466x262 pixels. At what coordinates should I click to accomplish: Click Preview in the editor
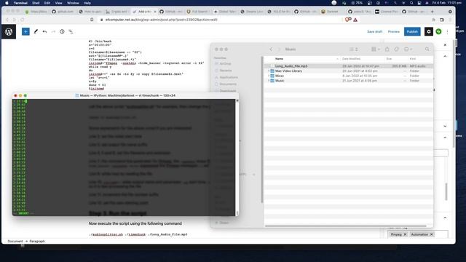coord(393,31)
